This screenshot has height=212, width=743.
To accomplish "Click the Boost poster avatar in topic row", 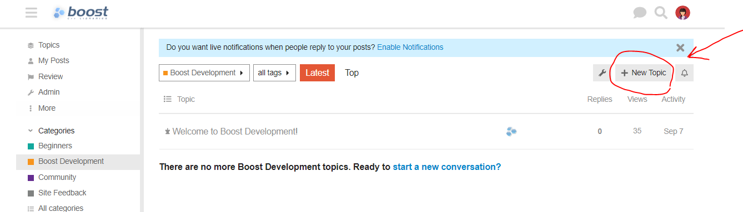I will [x=511, y=131].
